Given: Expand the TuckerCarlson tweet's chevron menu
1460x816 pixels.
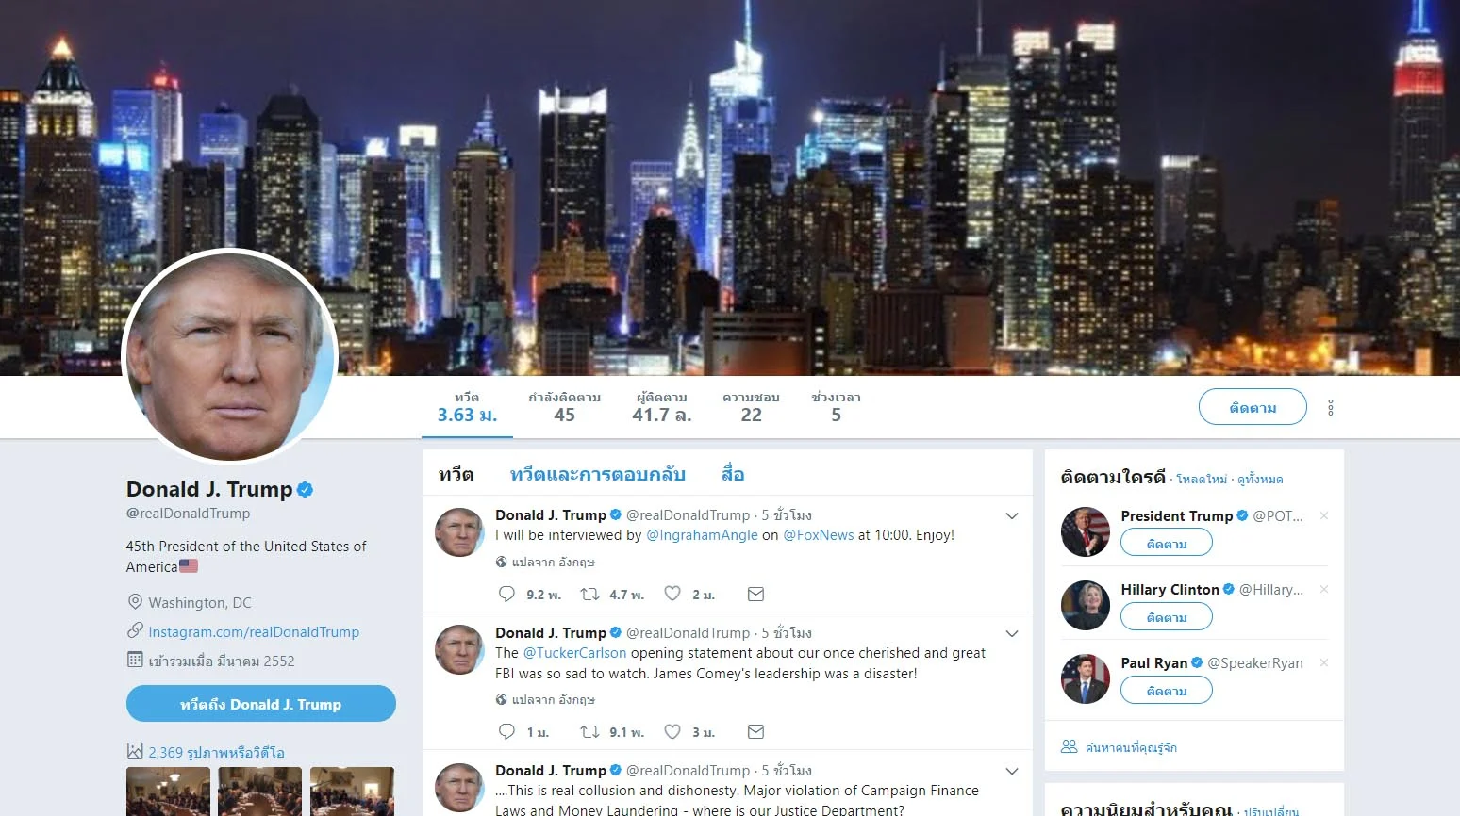Looking at the screenshot, I should pyautogui.click(x=1012, y=633).
